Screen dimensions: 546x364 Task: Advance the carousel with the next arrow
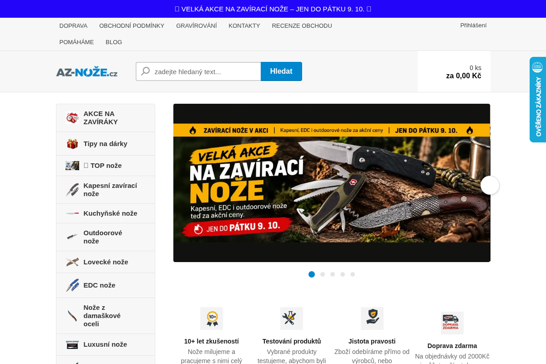(490, 185)
